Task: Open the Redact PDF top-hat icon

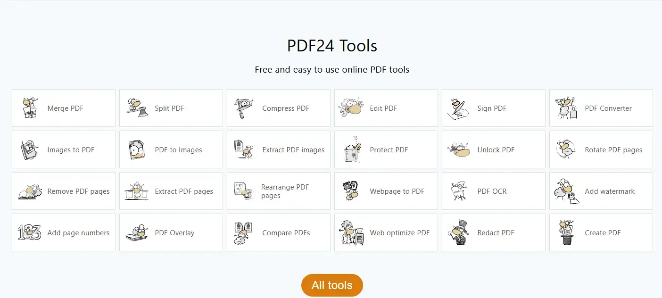Action: (x=458, y=232)
